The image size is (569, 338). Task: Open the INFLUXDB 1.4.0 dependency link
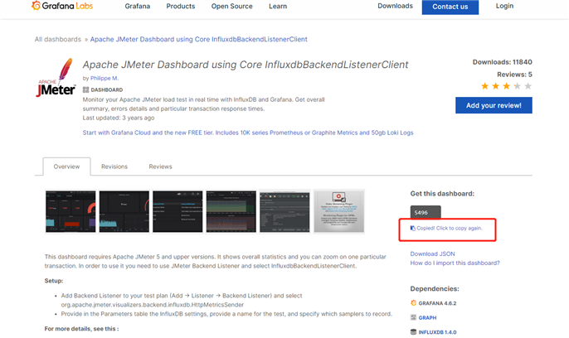coord(437,332)
